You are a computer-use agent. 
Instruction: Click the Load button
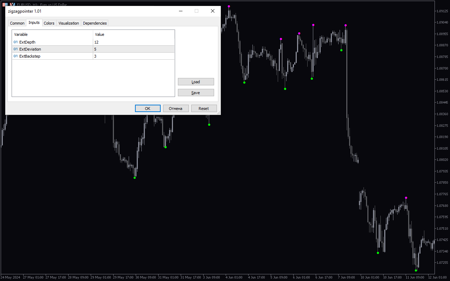(x=196, y=82)
